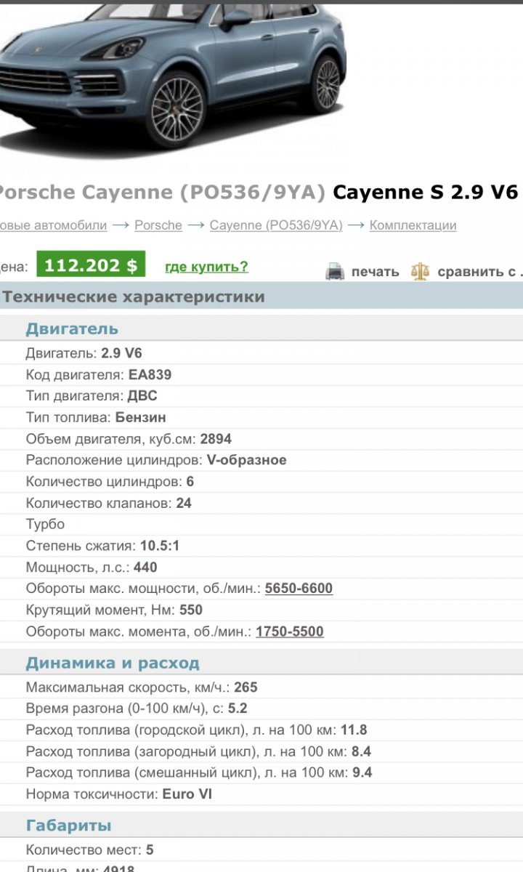Select the 'Двигатель: 2.9 V6' row
This screenshot has height=872, width=523.
[261, 354]
